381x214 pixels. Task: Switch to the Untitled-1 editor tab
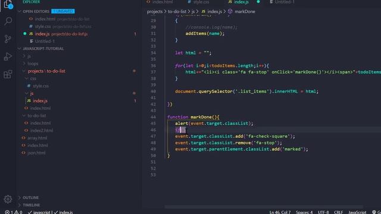[282, 2]
